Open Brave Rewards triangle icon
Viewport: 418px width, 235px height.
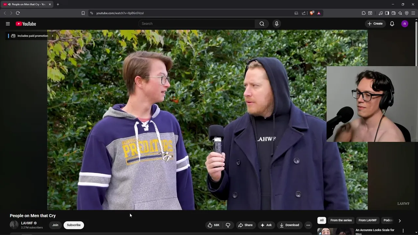click(319, 13)
